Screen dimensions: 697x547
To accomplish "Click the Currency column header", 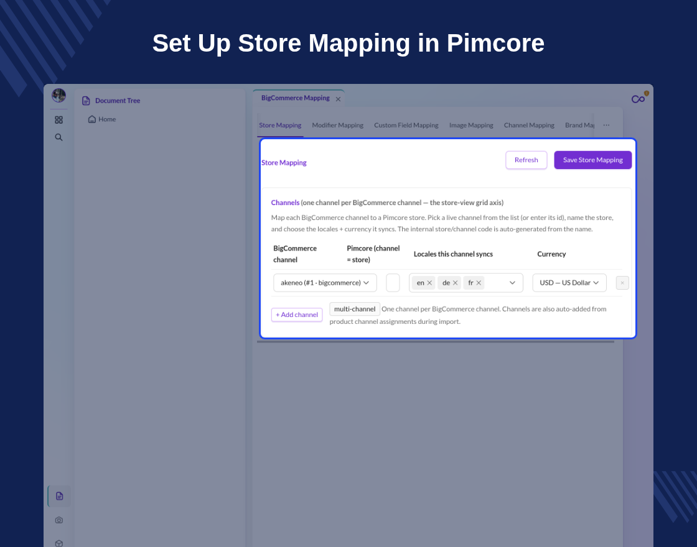I will (x=551, y=254).
